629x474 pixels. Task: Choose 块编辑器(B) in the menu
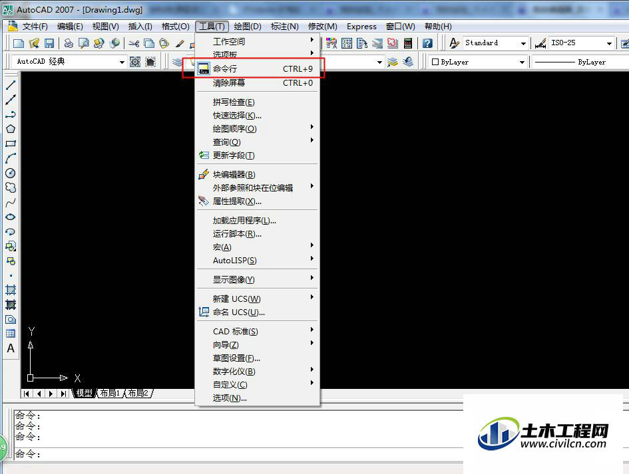[x=257, y=175]
